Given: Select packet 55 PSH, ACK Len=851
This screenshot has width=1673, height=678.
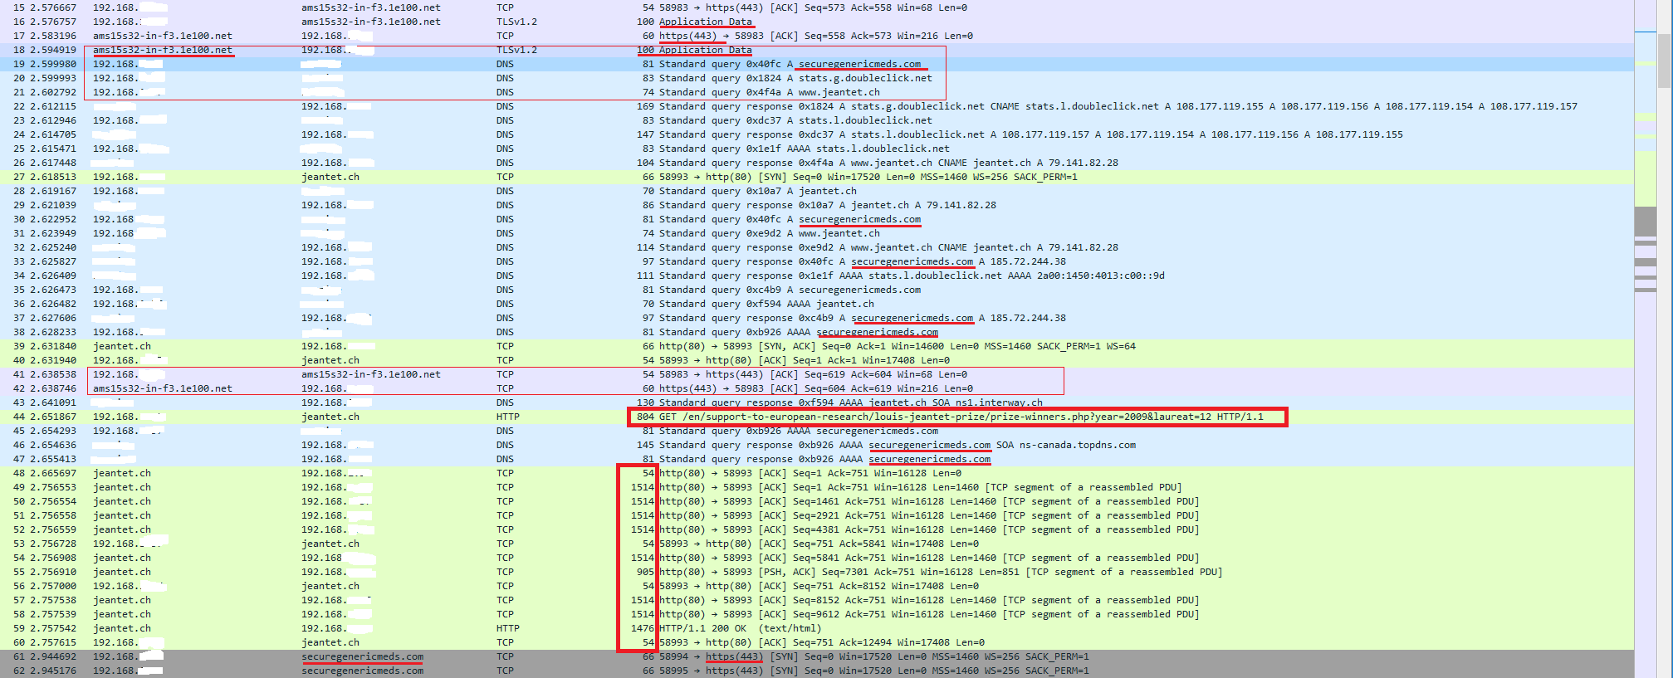Looking at the screenshot, I should point(817,572).
